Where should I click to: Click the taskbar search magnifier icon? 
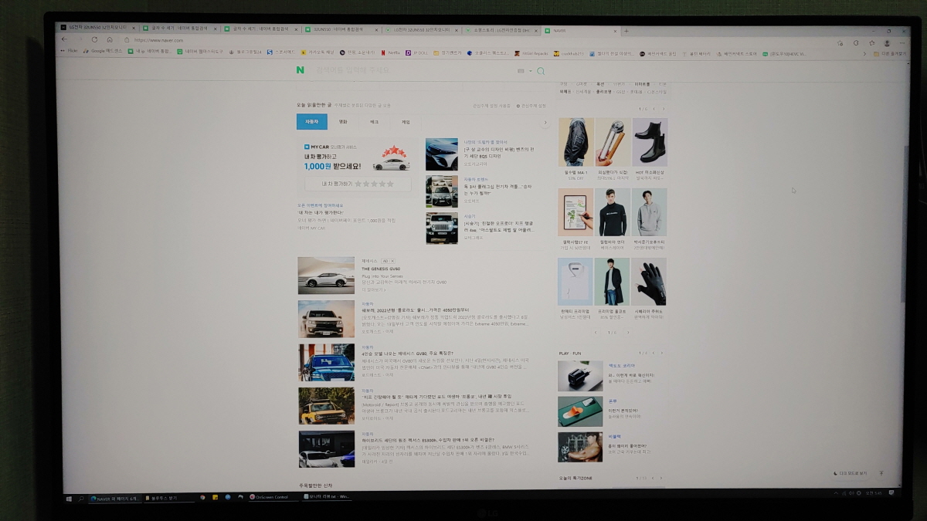tap(80, 498)
